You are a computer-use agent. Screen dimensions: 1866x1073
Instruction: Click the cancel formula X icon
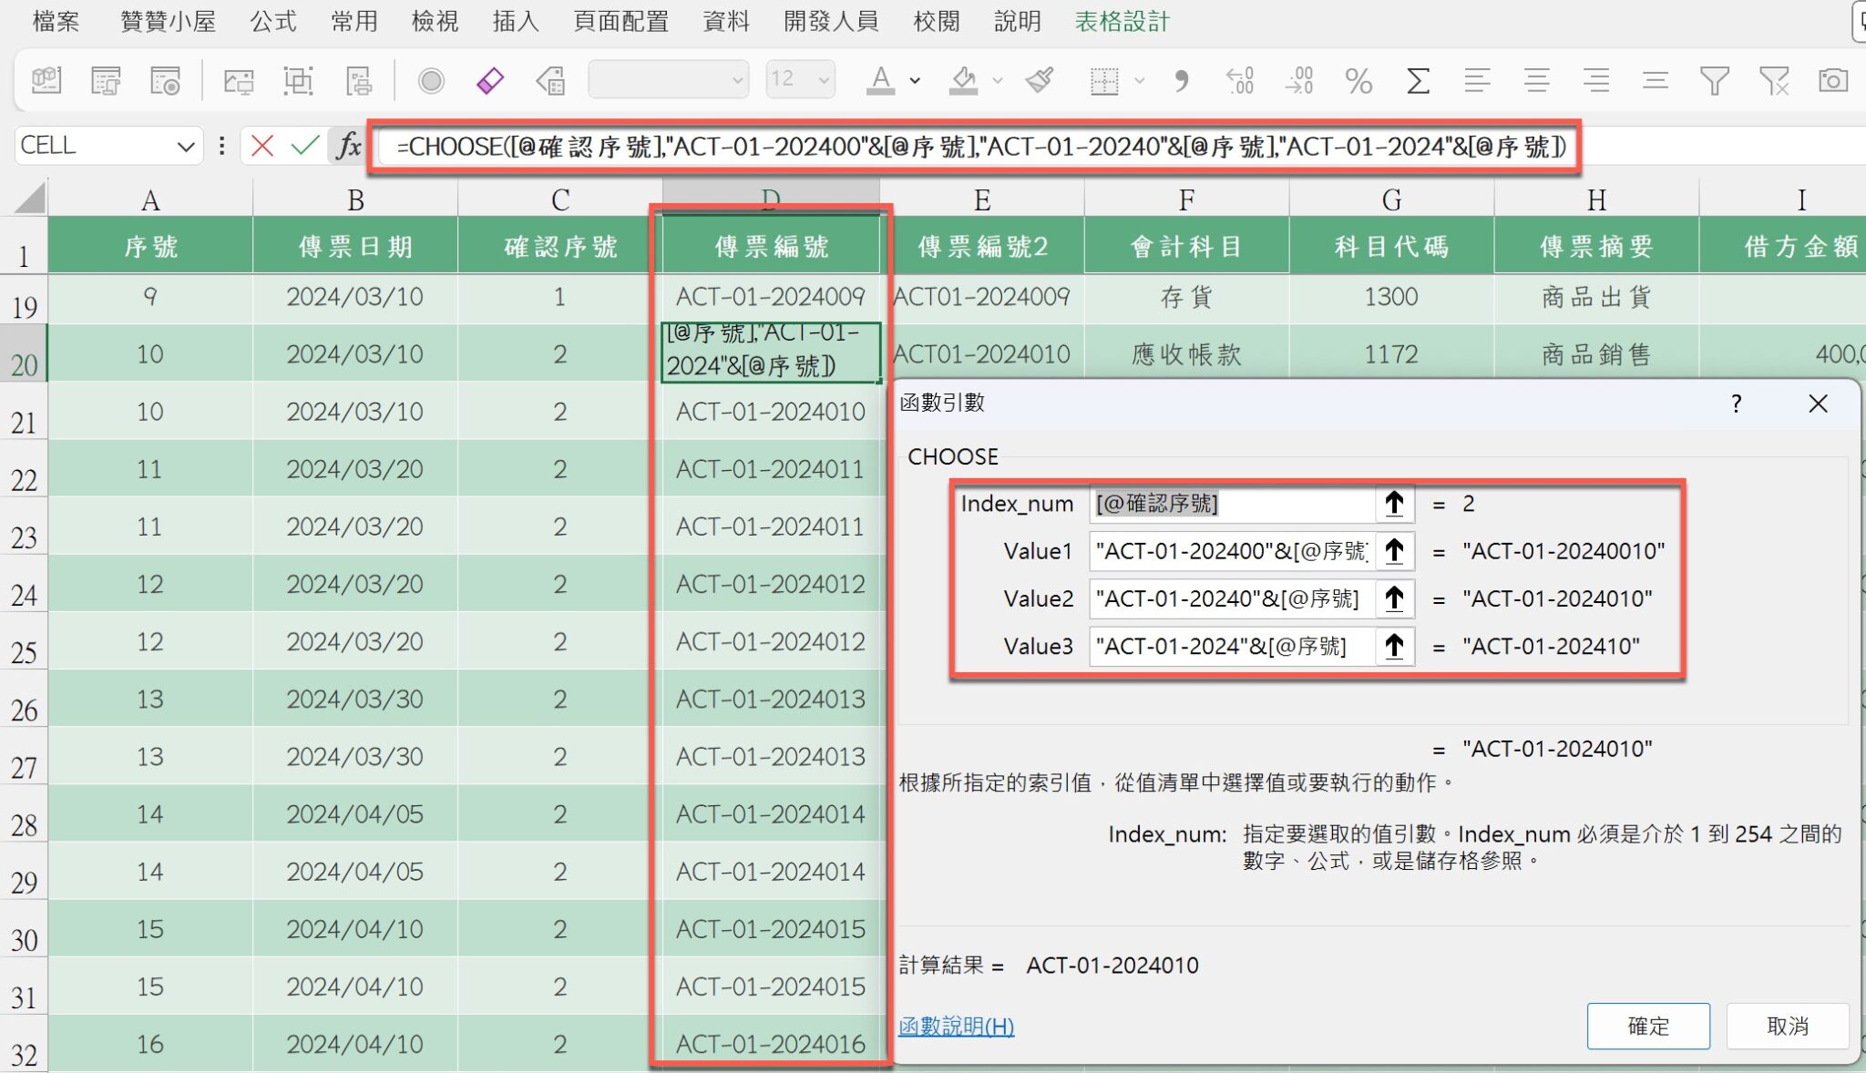click(262, 146)
